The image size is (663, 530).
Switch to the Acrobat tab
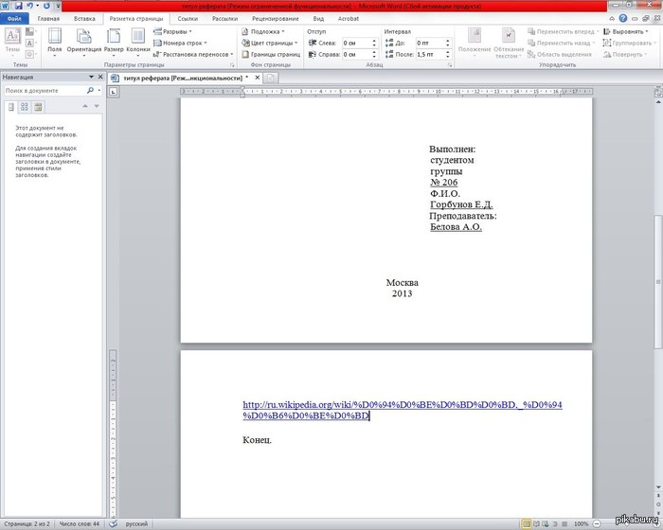tap(349, 19)
